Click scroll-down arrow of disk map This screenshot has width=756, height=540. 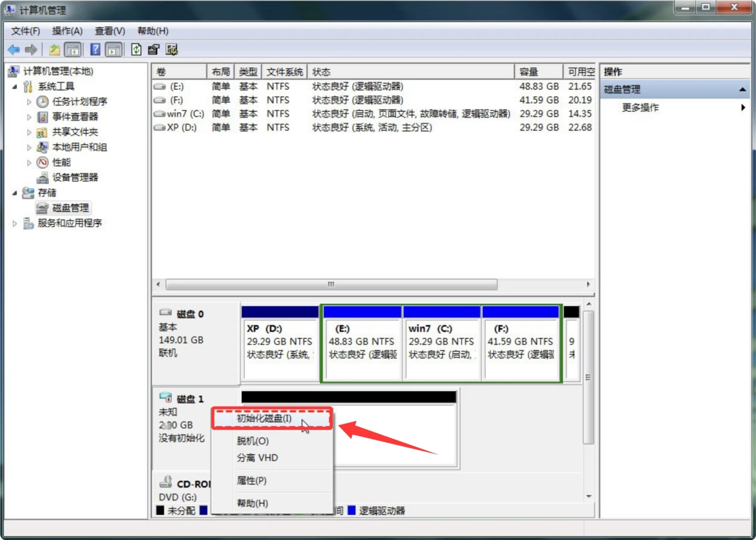(x=588, y=496)
